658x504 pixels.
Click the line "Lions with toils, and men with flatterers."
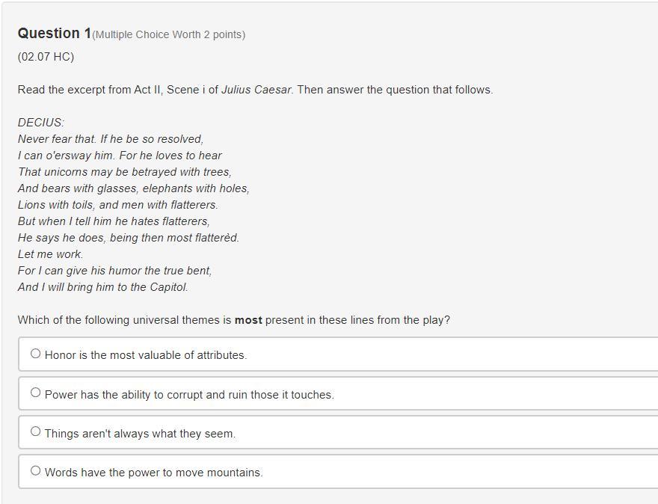(118, 205)
